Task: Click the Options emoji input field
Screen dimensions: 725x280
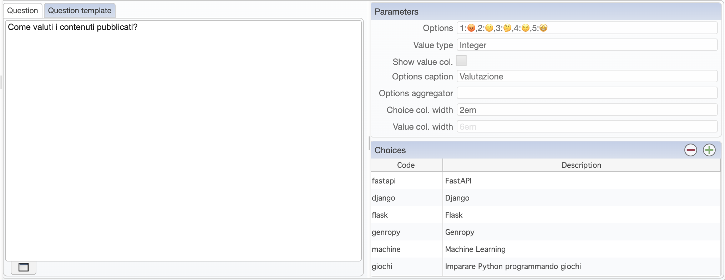Action: [587, 28]
